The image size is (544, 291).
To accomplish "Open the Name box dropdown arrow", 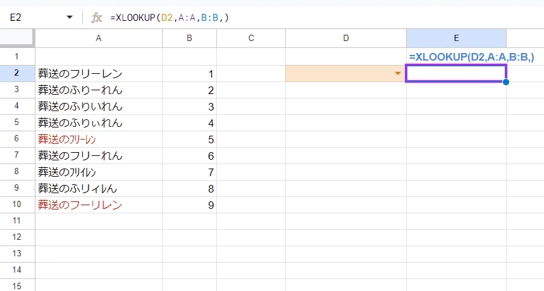I will (70, 17).
